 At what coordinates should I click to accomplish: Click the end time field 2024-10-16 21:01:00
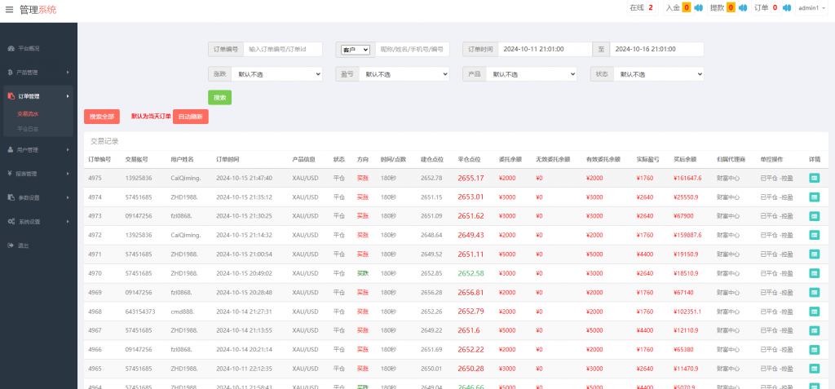click(x=656, y=50)
